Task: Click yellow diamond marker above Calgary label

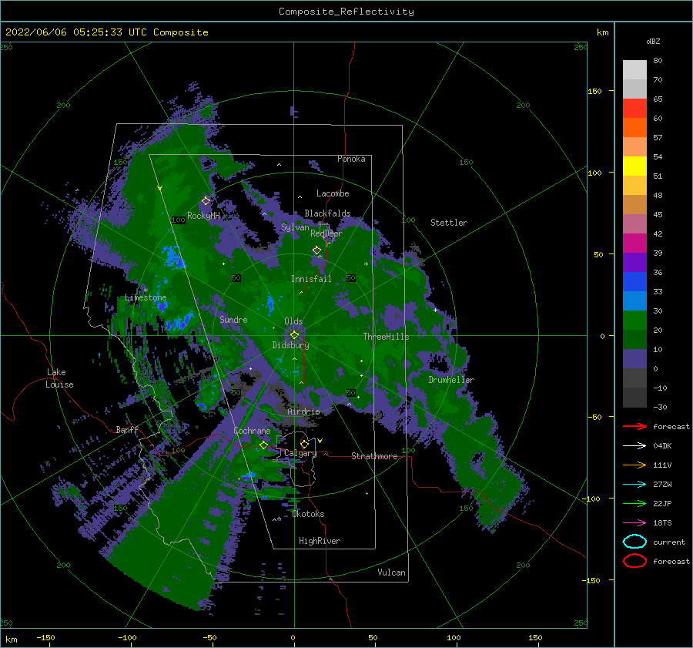Action: tap(304, 444)
